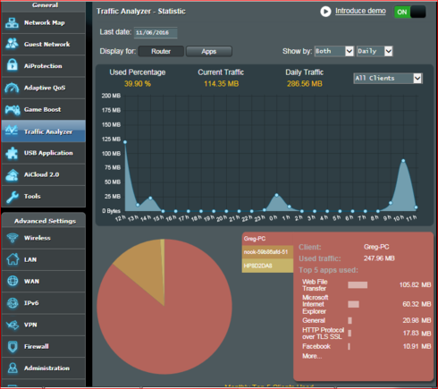Go to Network Map menu item

[44, 23]
